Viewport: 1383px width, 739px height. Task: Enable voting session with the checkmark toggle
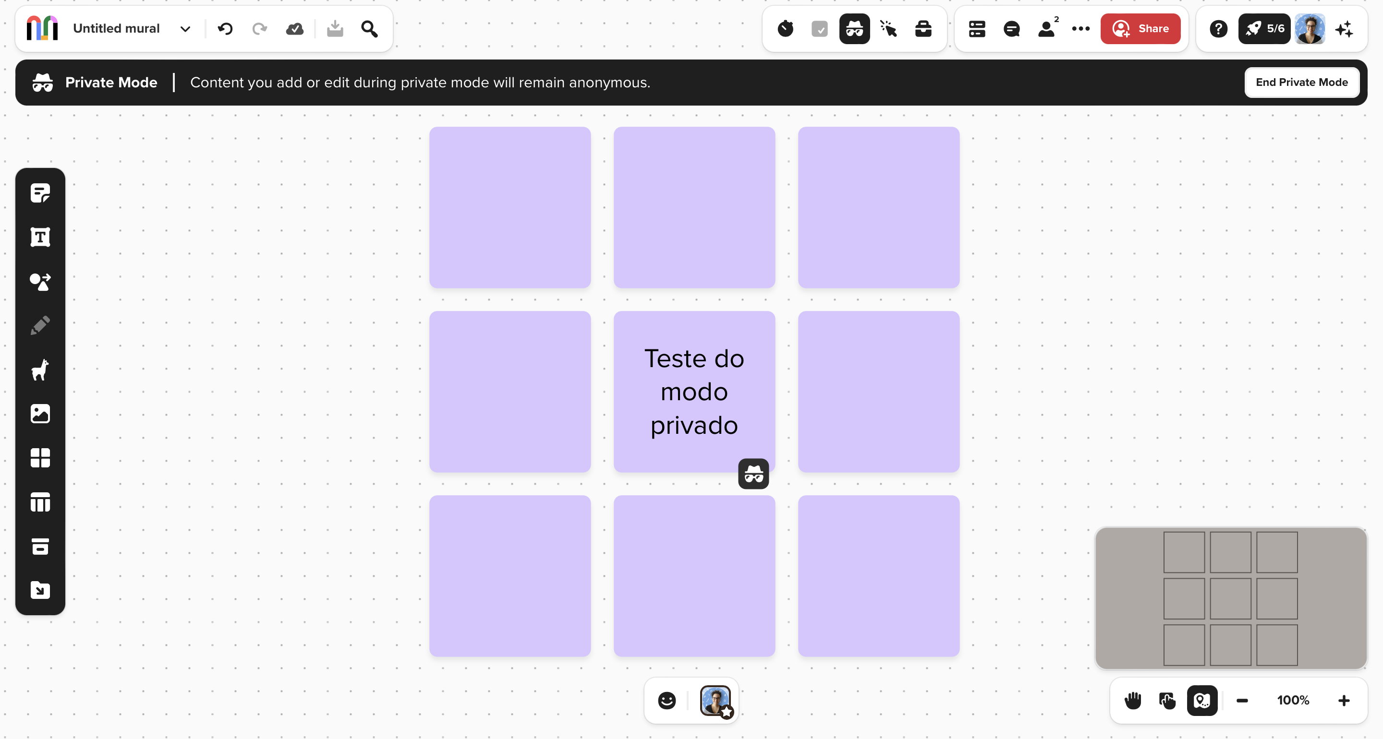819,28
